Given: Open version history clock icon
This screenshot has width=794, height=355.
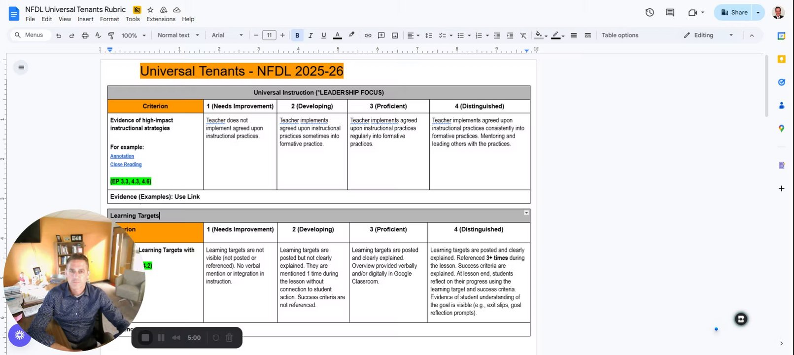Looking at the screenshot, I should point(650,12).
